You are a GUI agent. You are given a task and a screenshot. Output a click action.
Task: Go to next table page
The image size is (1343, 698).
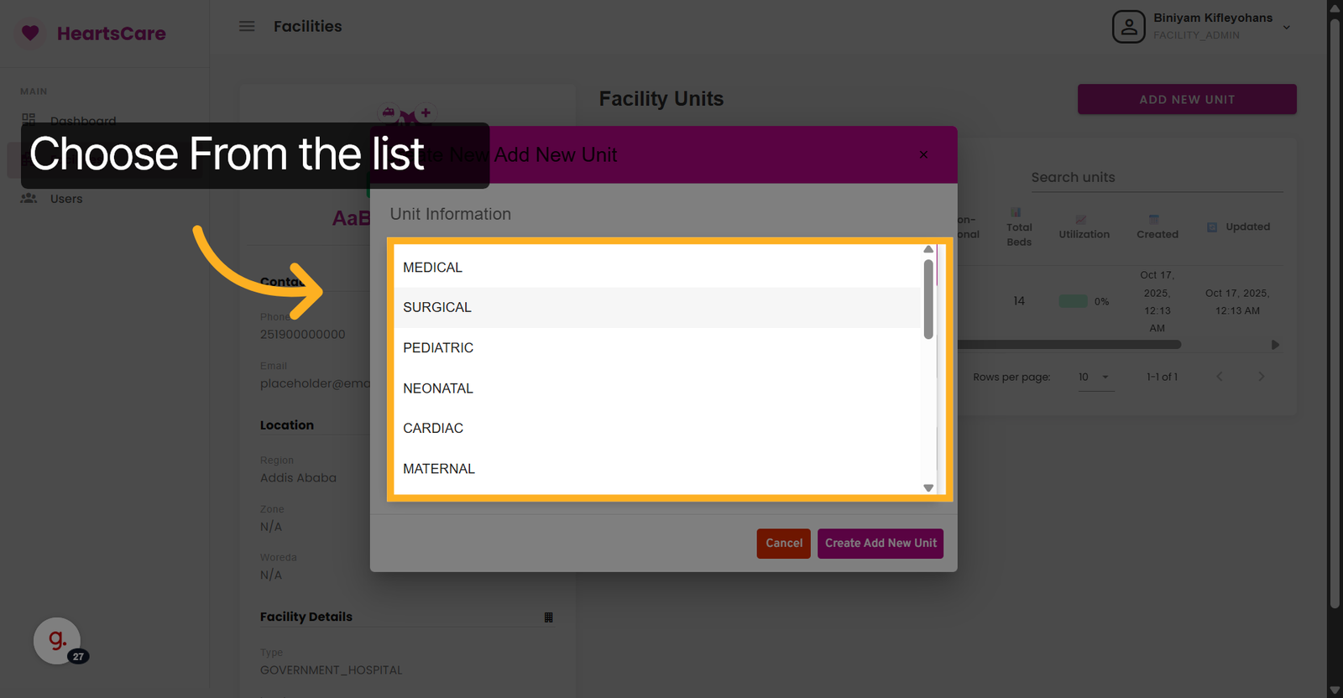pos(1261,378)
